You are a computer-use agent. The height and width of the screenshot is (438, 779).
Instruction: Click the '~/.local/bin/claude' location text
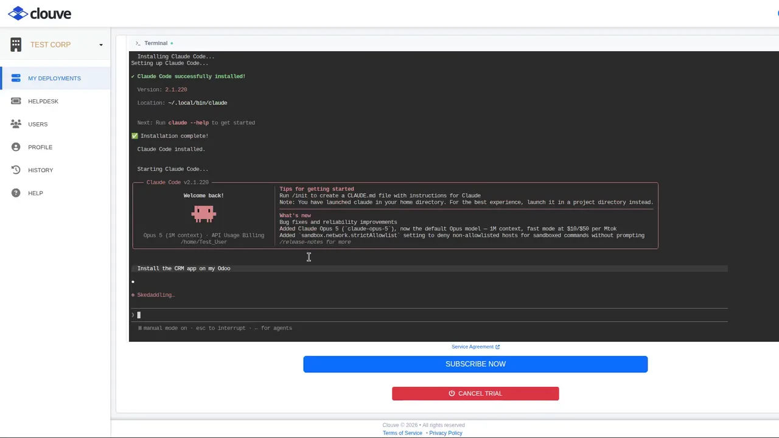pos(198,103)
